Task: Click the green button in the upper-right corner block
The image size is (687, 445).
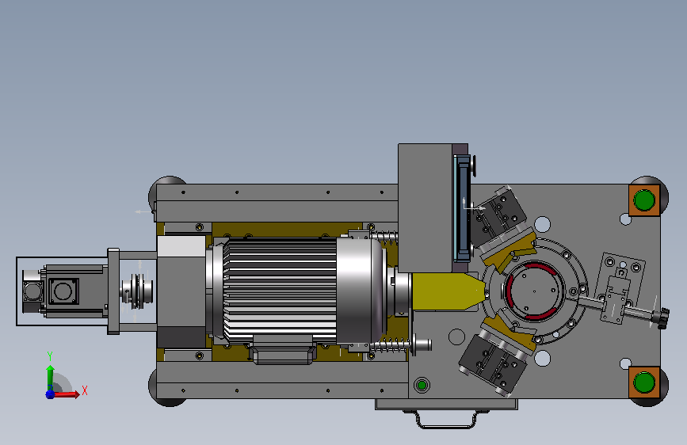Action: pos(644,200)
